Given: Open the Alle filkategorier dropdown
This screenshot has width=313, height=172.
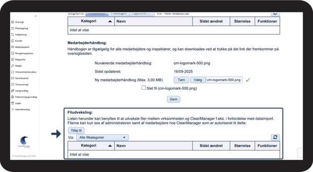Looking at the screenshot, I should (102, 137).
